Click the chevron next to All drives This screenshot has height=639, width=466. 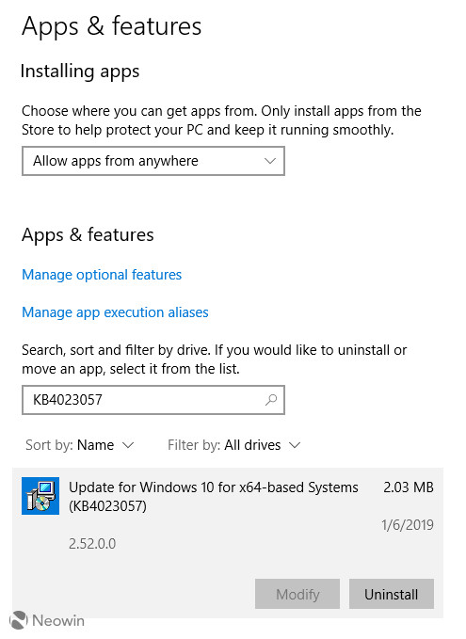[x=295, y=445]
